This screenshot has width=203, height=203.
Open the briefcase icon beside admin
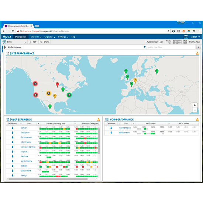point(186,37)
